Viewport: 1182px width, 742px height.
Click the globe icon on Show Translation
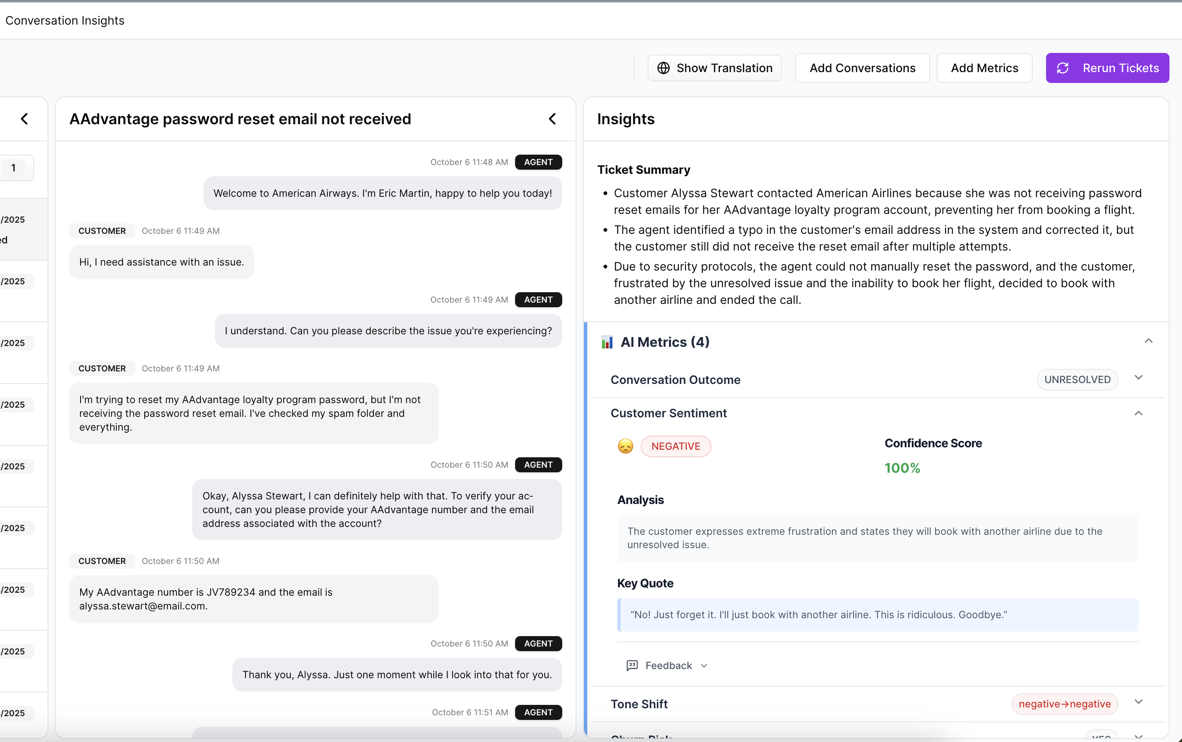pyautogui.click(x=664, y=68)
